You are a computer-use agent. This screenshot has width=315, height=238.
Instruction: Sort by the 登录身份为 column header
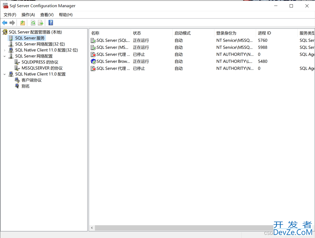[x=235, y=33]
